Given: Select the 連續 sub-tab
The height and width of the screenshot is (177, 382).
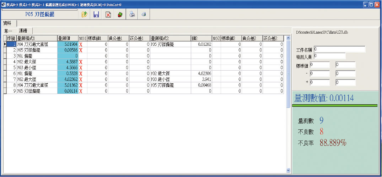Looking at the screenshot, I should coord(23,31).
